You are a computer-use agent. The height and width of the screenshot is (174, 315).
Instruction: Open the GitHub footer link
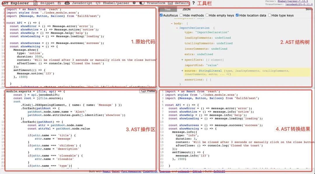click(197, 171)
